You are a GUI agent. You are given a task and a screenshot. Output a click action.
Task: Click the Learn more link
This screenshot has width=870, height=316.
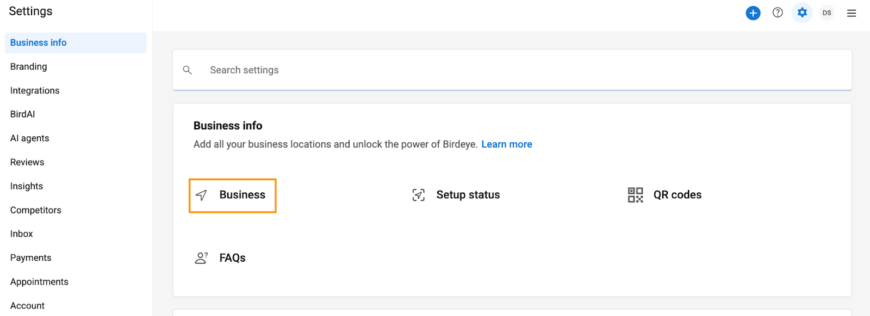507,144
